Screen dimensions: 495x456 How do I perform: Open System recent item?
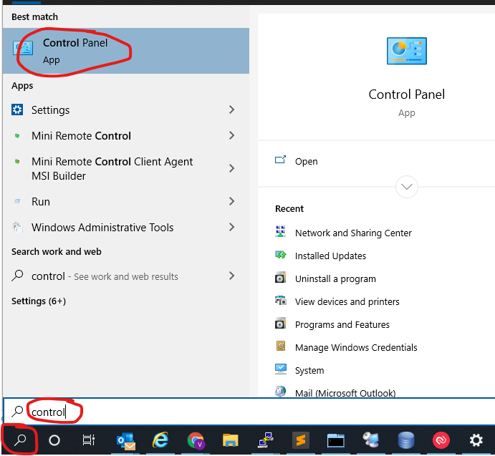point(309,371)
